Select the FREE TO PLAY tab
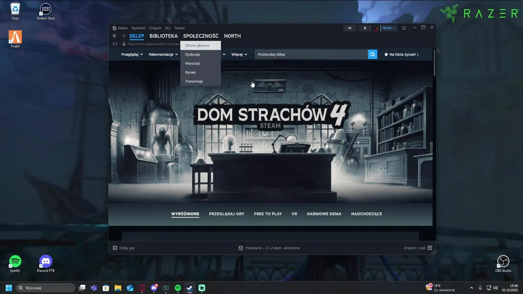The width and height of the screenshot is (523, 294). click(x=268, y=214)
